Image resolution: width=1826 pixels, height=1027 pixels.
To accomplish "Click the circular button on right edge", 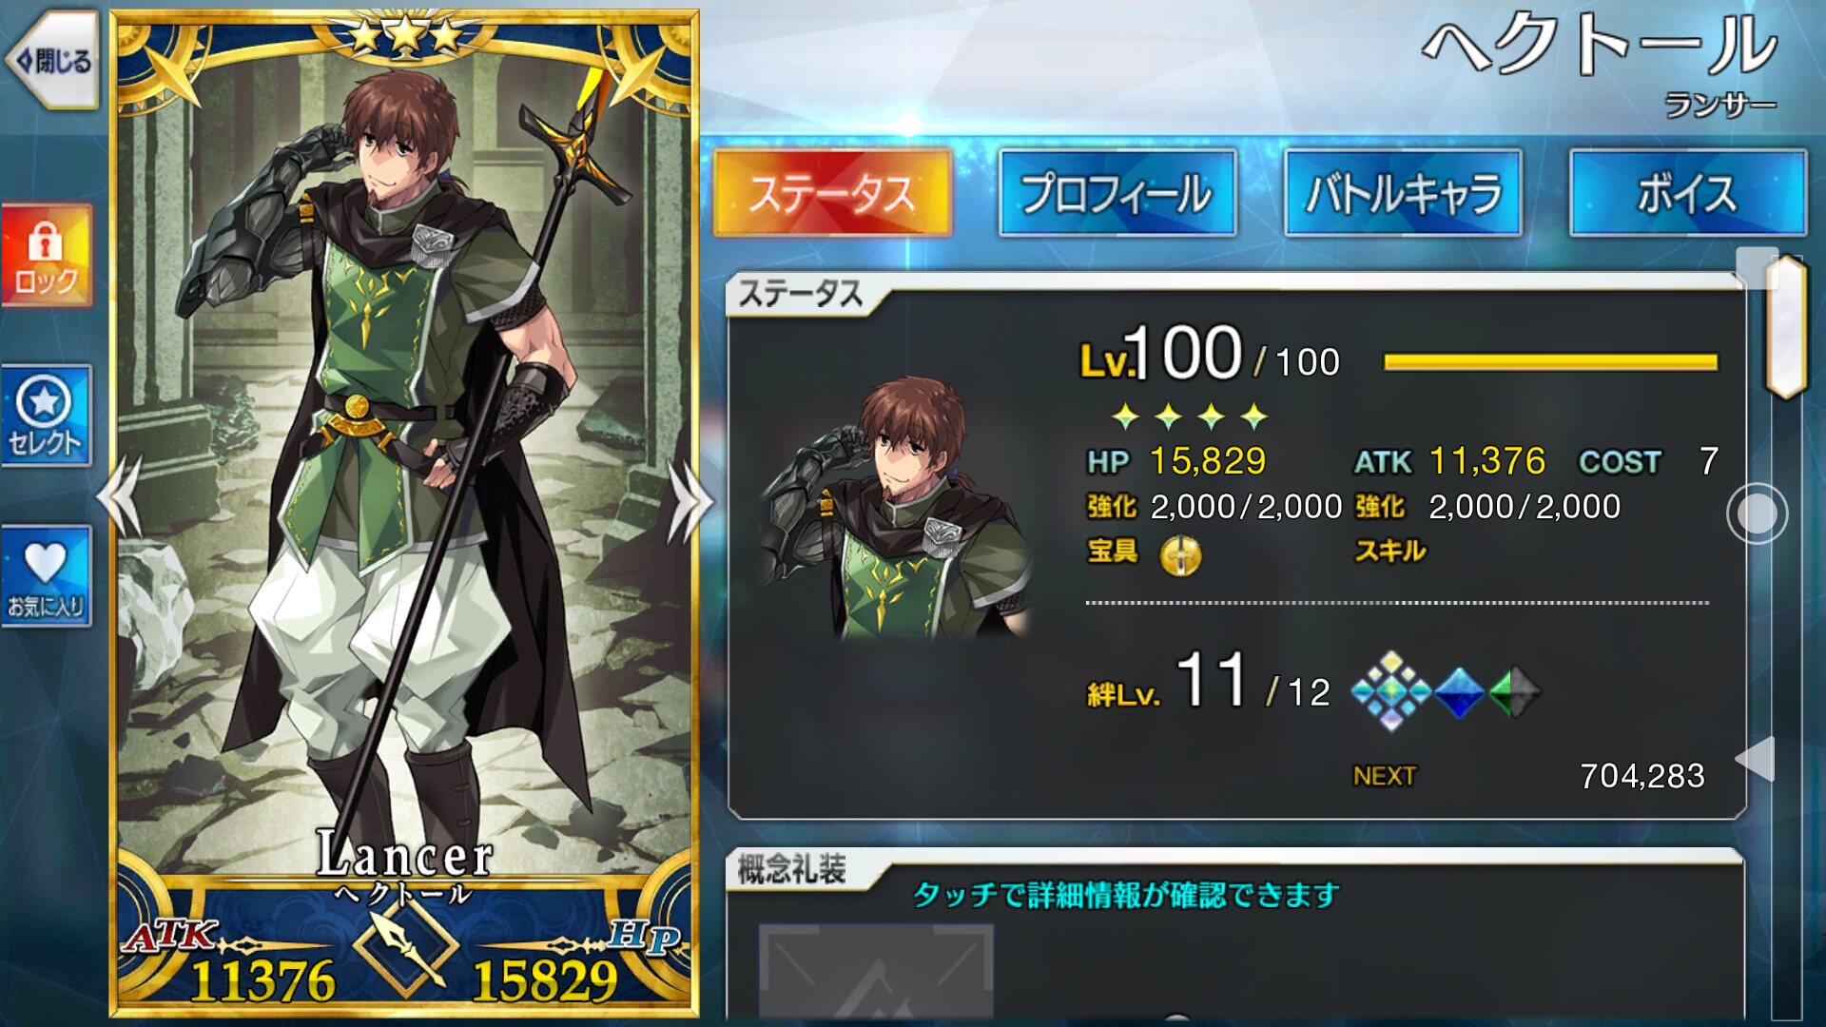I will [1757, 513].
